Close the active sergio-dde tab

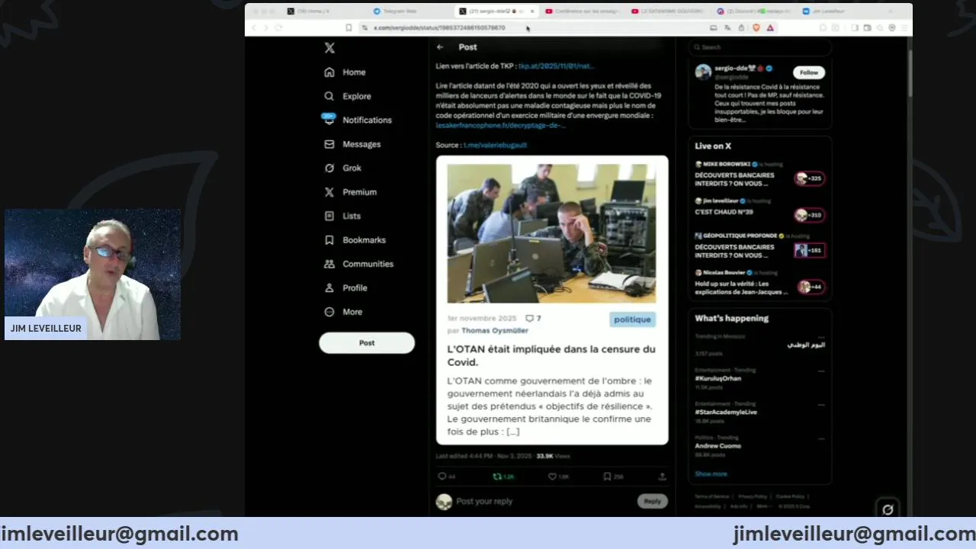tap(532, 11)
